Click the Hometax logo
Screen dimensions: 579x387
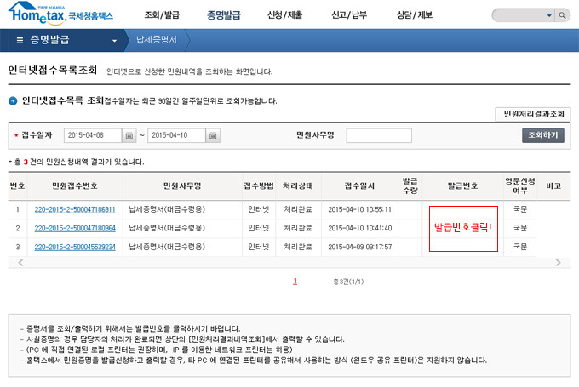point(60,14)
